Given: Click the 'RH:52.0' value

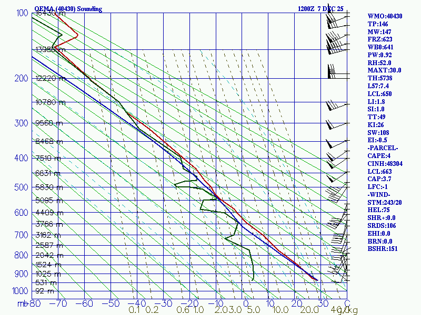Looking at the screenshot, I should 379,62.
